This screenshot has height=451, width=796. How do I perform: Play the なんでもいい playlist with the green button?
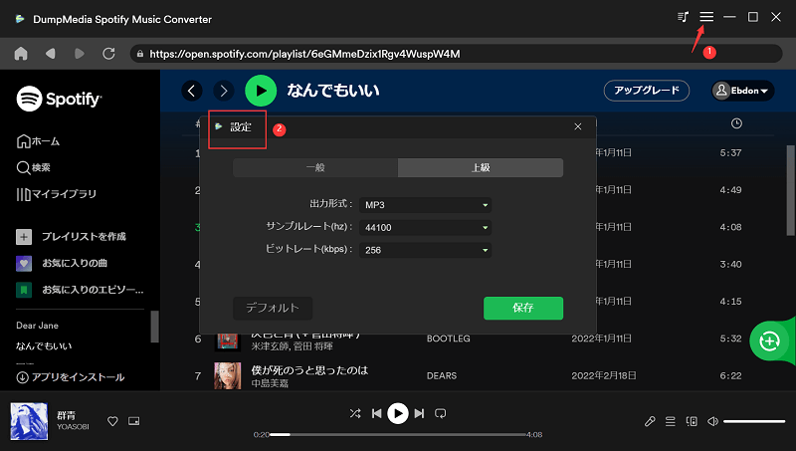[261, 91]
